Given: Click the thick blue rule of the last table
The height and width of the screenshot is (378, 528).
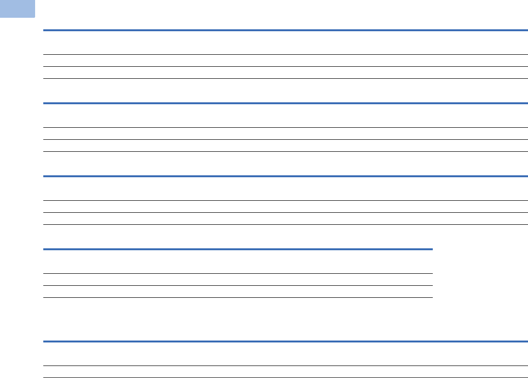Looking at the screenshot, I should tap(286, 341).
